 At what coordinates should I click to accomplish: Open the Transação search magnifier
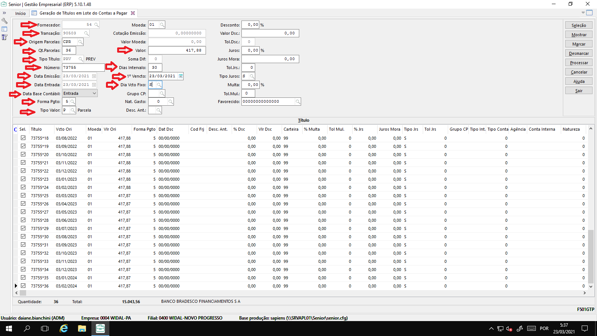[x=86, y=34]
